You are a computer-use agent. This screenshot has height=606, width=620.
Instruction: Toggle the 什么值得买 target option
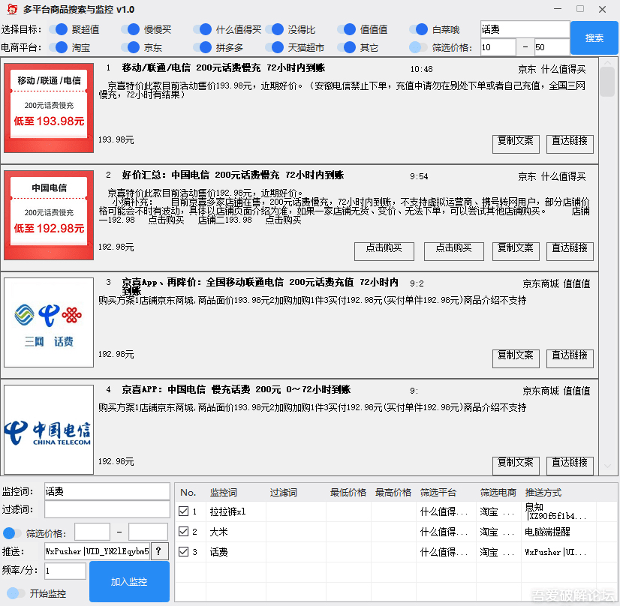204,29
